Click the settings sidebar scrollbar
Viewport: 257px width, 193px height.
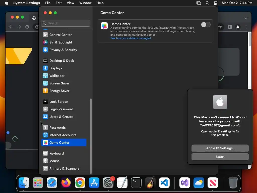[x=91, y=136]
